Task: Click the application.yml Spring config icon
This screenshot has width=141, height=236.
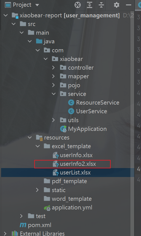Action: click(x=47, y=208)
